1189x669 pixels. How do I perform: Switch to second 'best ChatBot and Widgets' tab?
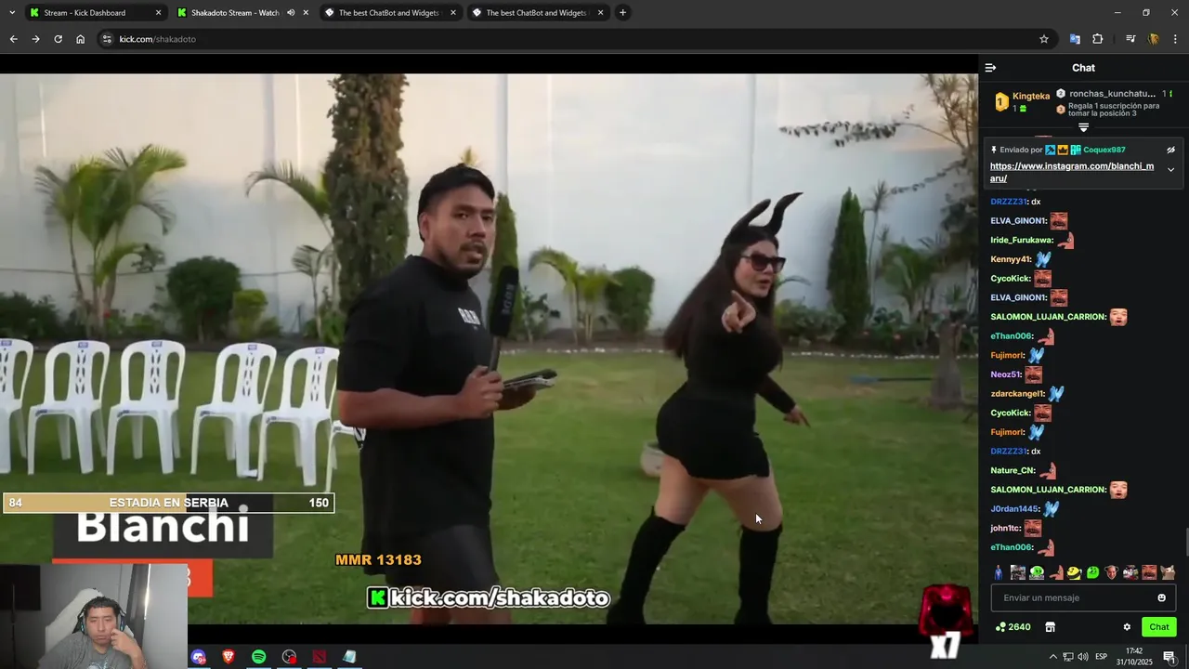click(536, 13)
